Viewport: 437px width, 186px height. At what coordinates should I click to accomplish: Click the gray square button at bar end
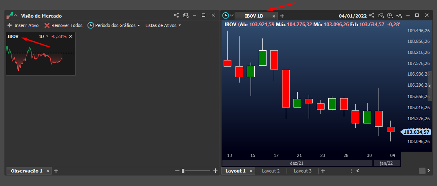pos(422,170)
